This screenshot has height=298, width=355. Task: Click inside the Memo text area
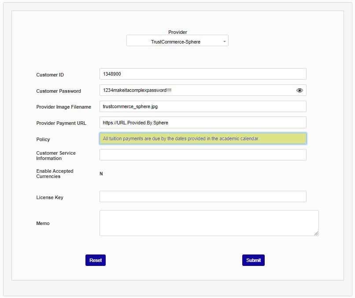coord(209,223)
